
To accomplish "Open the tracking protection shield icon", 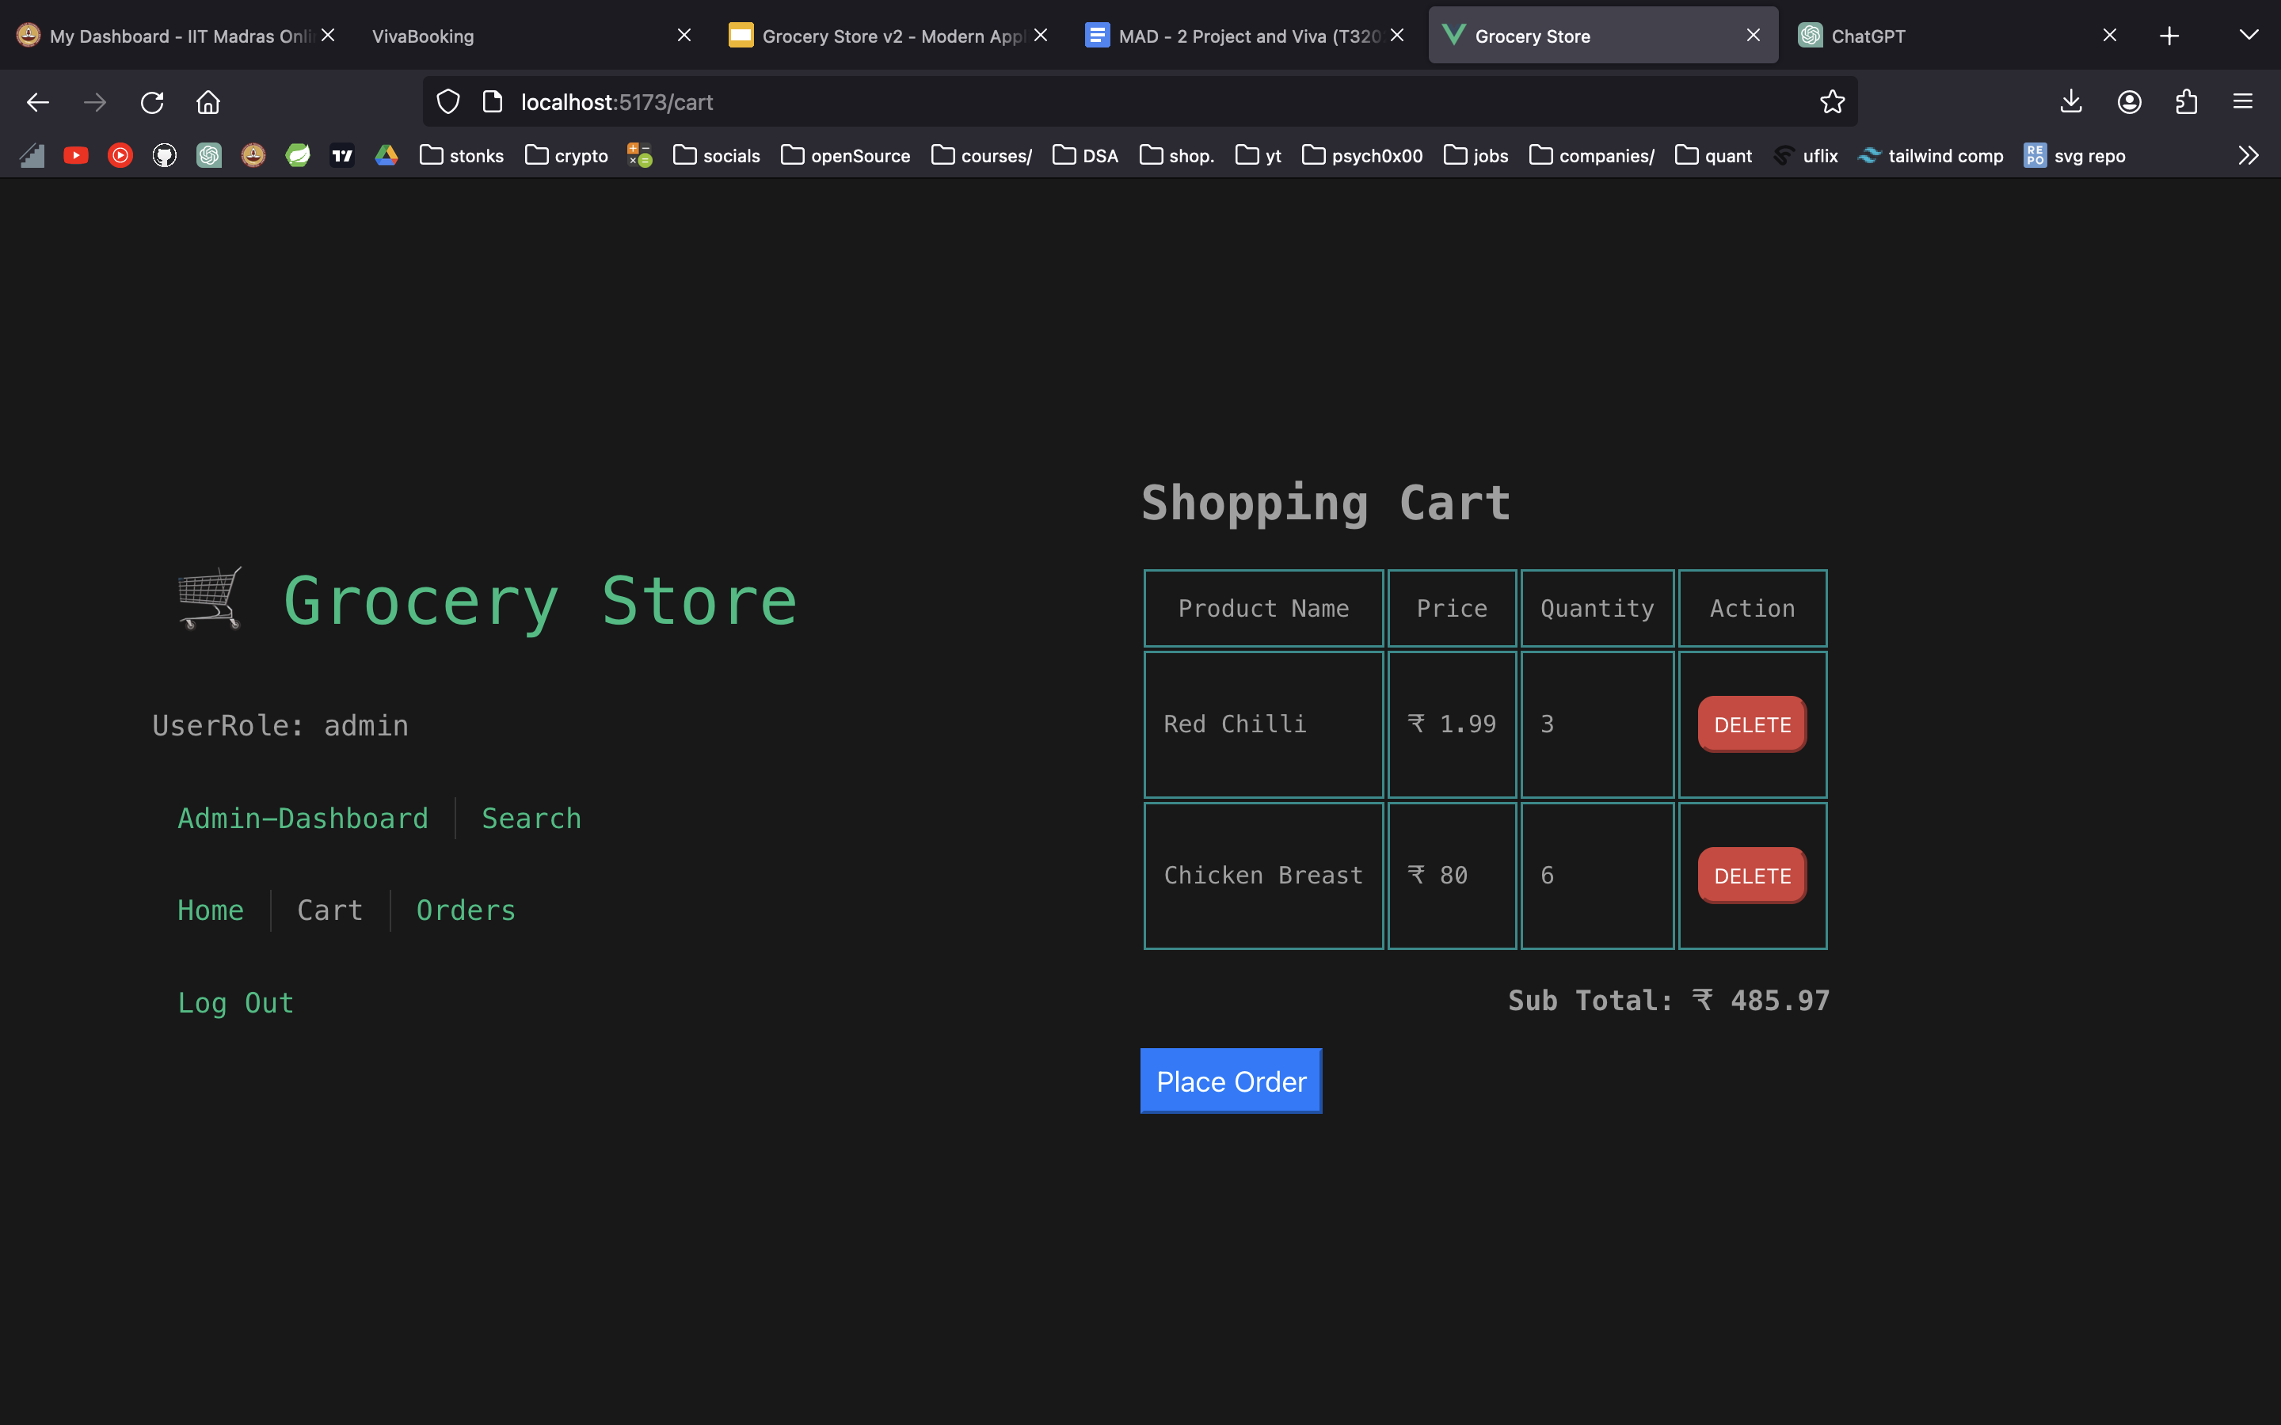I will click(448, 102).
